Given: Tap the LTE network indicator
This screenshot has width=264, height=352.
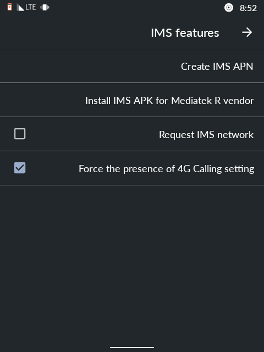Looking at the screenshot, I should 31,7.
